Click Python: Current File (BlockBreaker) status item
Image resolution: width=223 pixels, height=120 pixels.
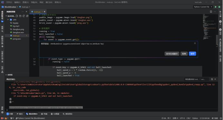coord(30,118)
